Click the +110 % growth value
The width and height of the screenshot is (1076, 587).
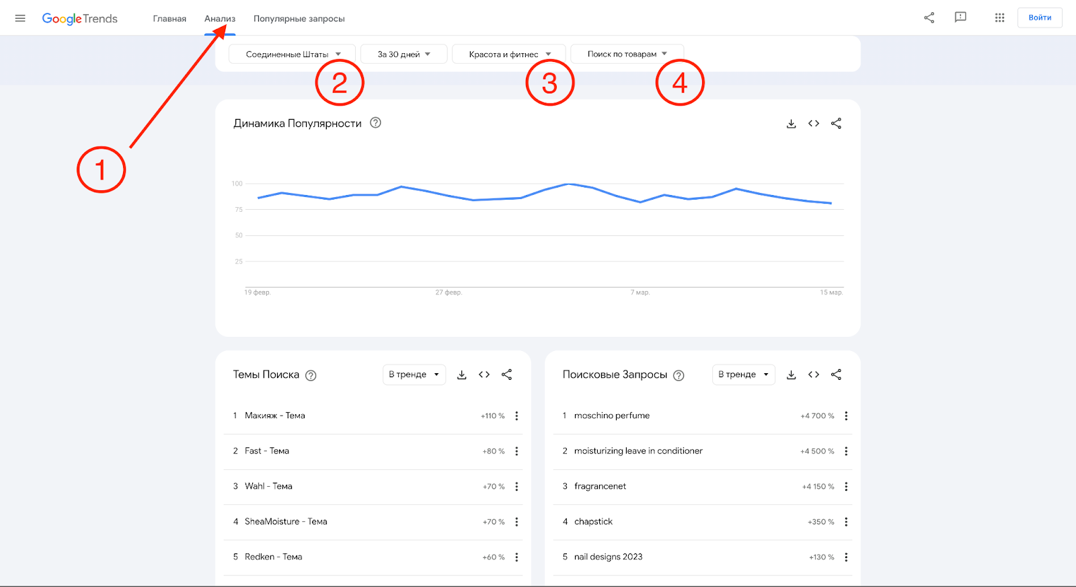(492, 416)
